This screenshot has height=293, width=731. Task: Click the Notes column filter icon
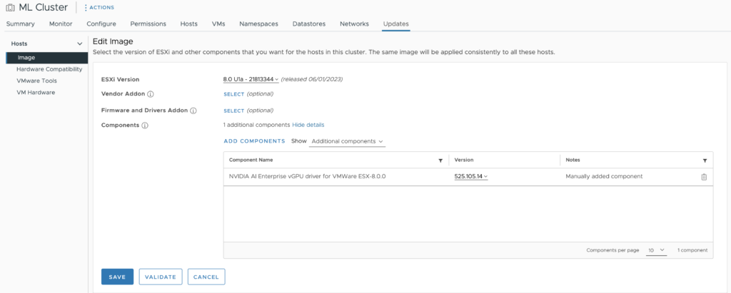tap(705, 160)
